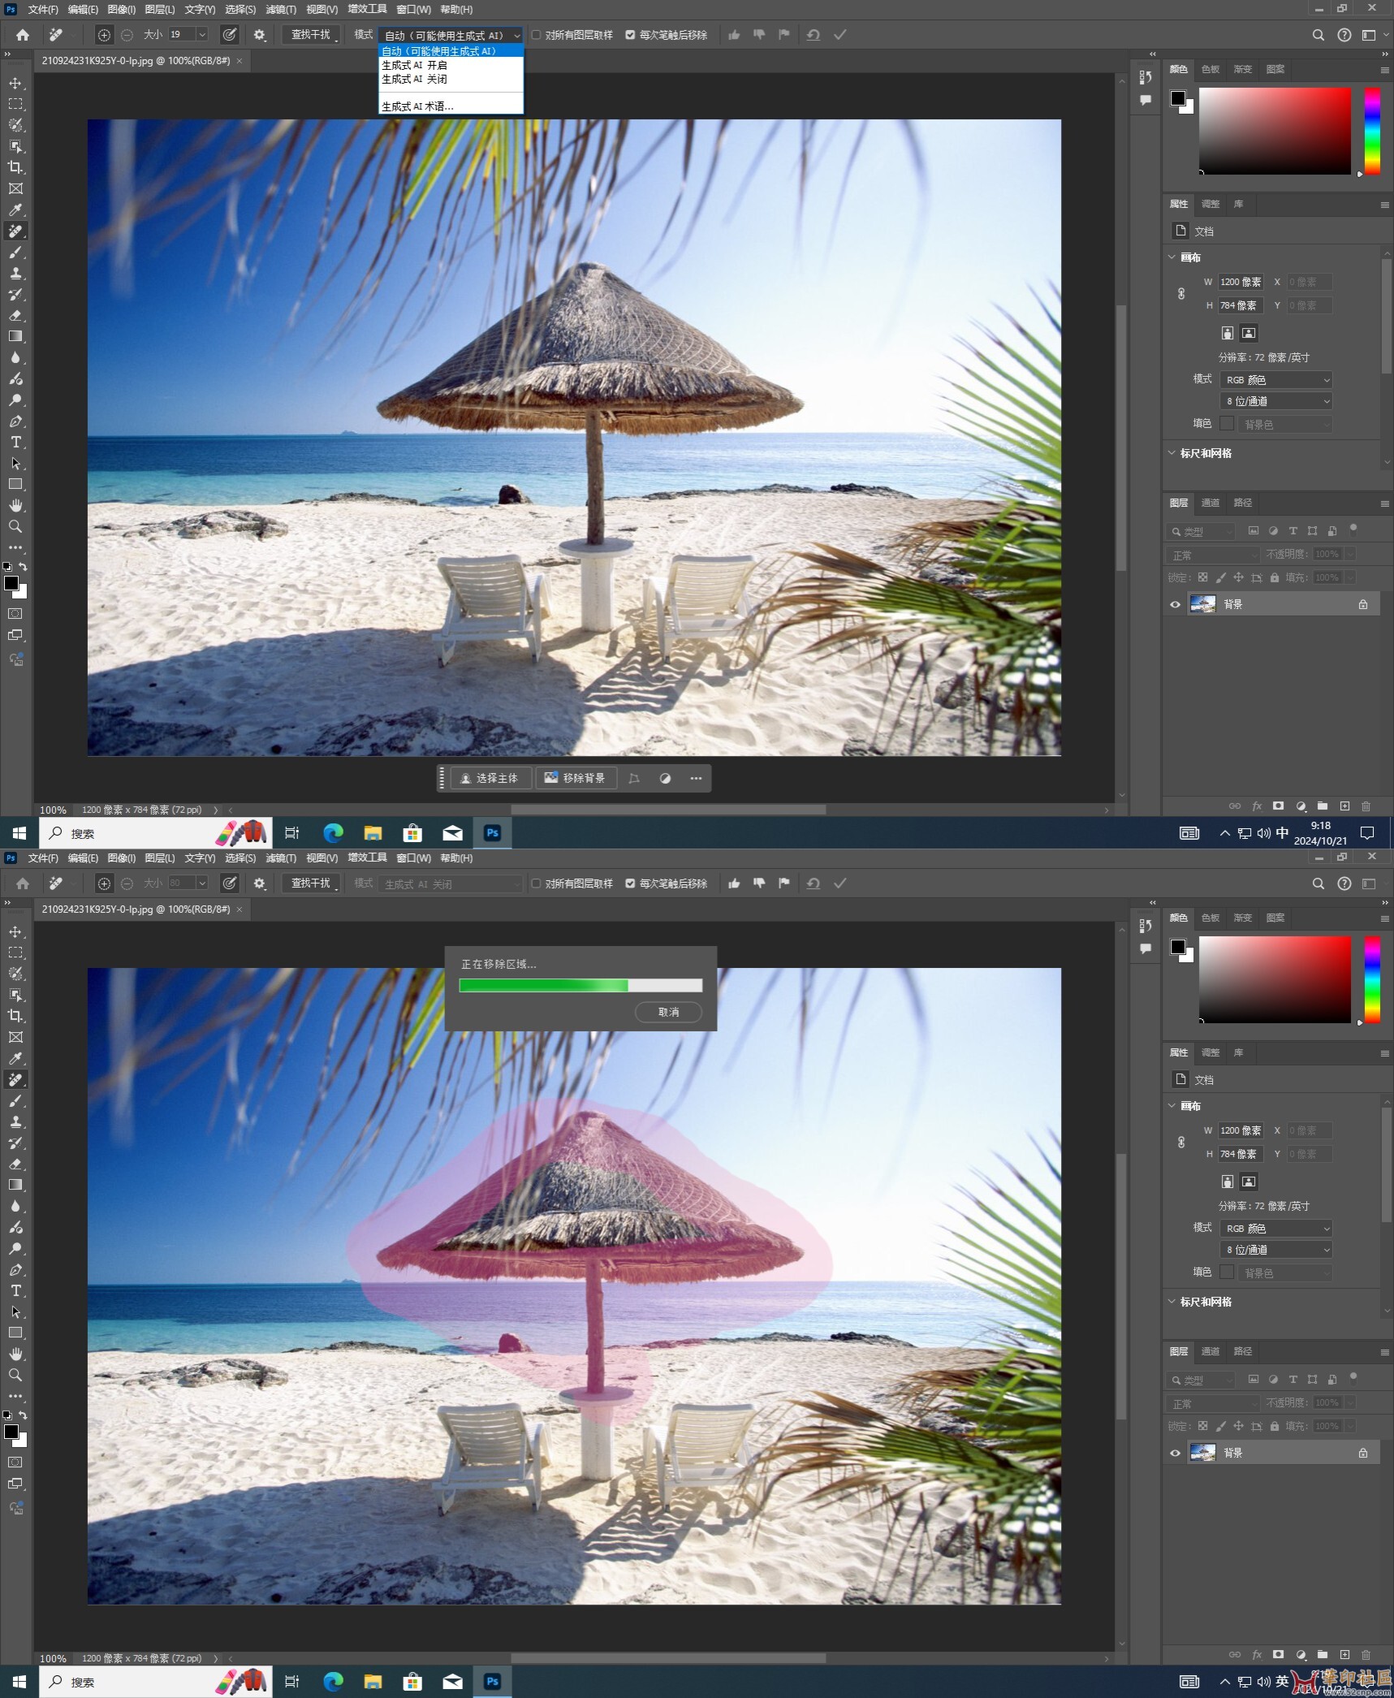Viewport: 1394px width, 1698px height.
Task: Click the thumbs-down feedback icon in bottom window
Action: (759, 883)
